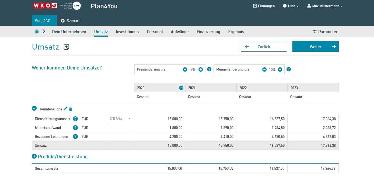Increase Preisänderung p.a with plus button
The image size is (374, 189).
201,69
